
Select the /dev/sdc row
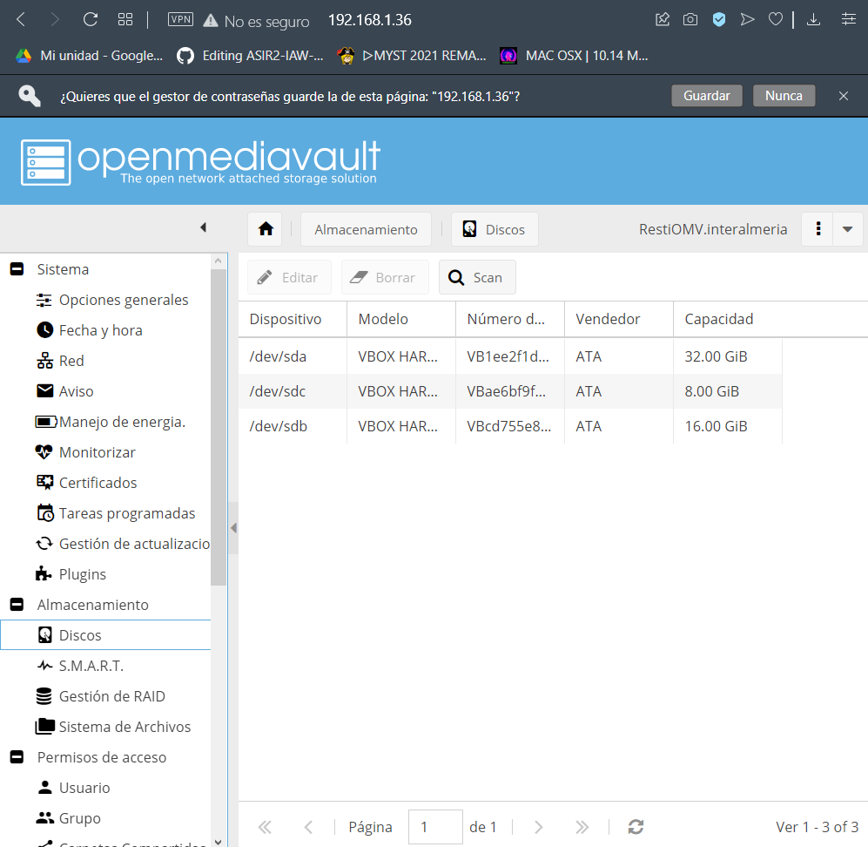(x=510, y=391)
